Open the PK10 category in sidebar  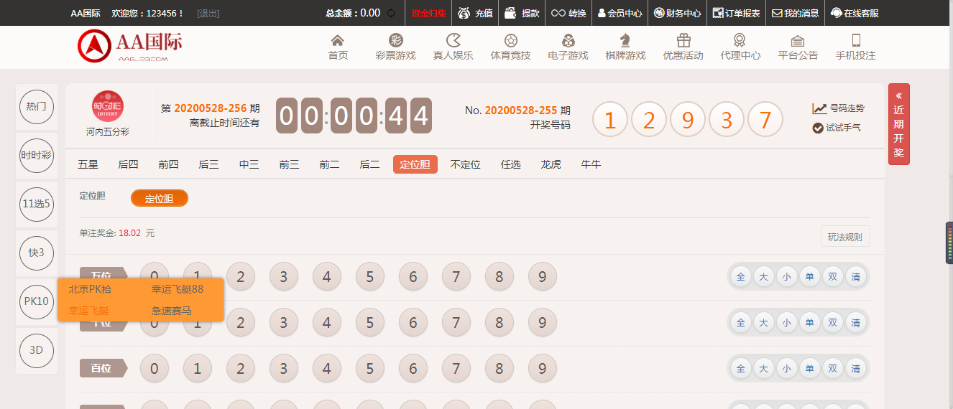click(37, 301)
